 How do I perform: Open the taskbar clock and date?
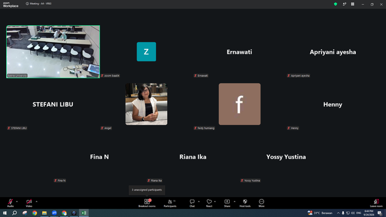(x=369, y=213)
